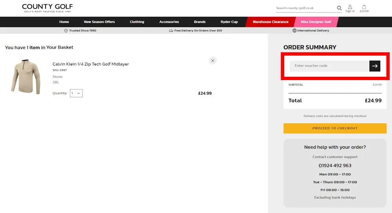The height and width of the screenshot is (213, 392).
Task: Click Need help with your order heading
Action: click(335, 147)
